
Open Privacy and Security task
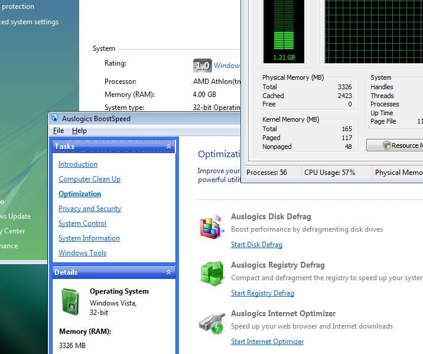[90, 209]
